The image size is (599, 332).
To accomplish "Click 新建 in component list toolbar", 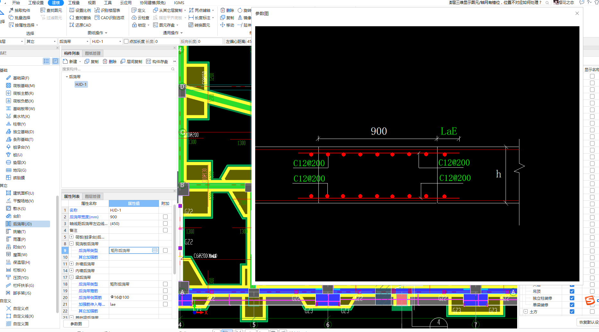I will tap(70, 61).
